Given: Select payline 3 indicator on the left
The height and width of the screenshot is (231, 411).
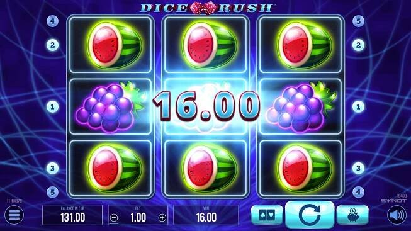Looking at the screenshot, I should tap(52, 168).
